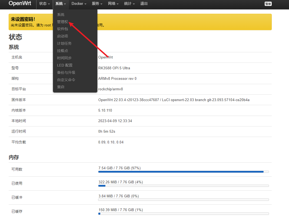Screen dimensions: 289x220
Task: Click the 型号 row label
Action: click(x=15, y=68)
